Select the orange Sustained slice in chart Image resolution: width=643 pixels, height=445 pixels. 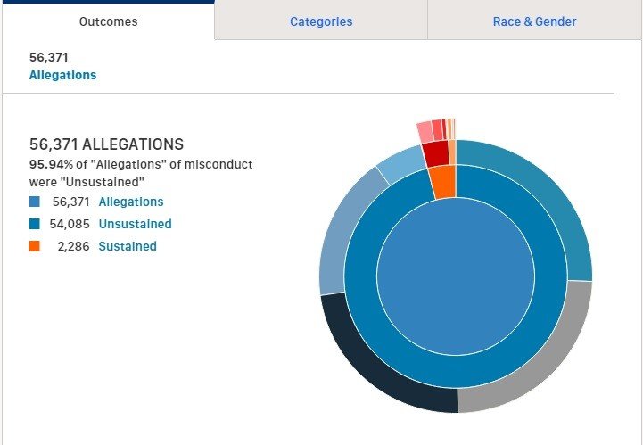(444, 183)
